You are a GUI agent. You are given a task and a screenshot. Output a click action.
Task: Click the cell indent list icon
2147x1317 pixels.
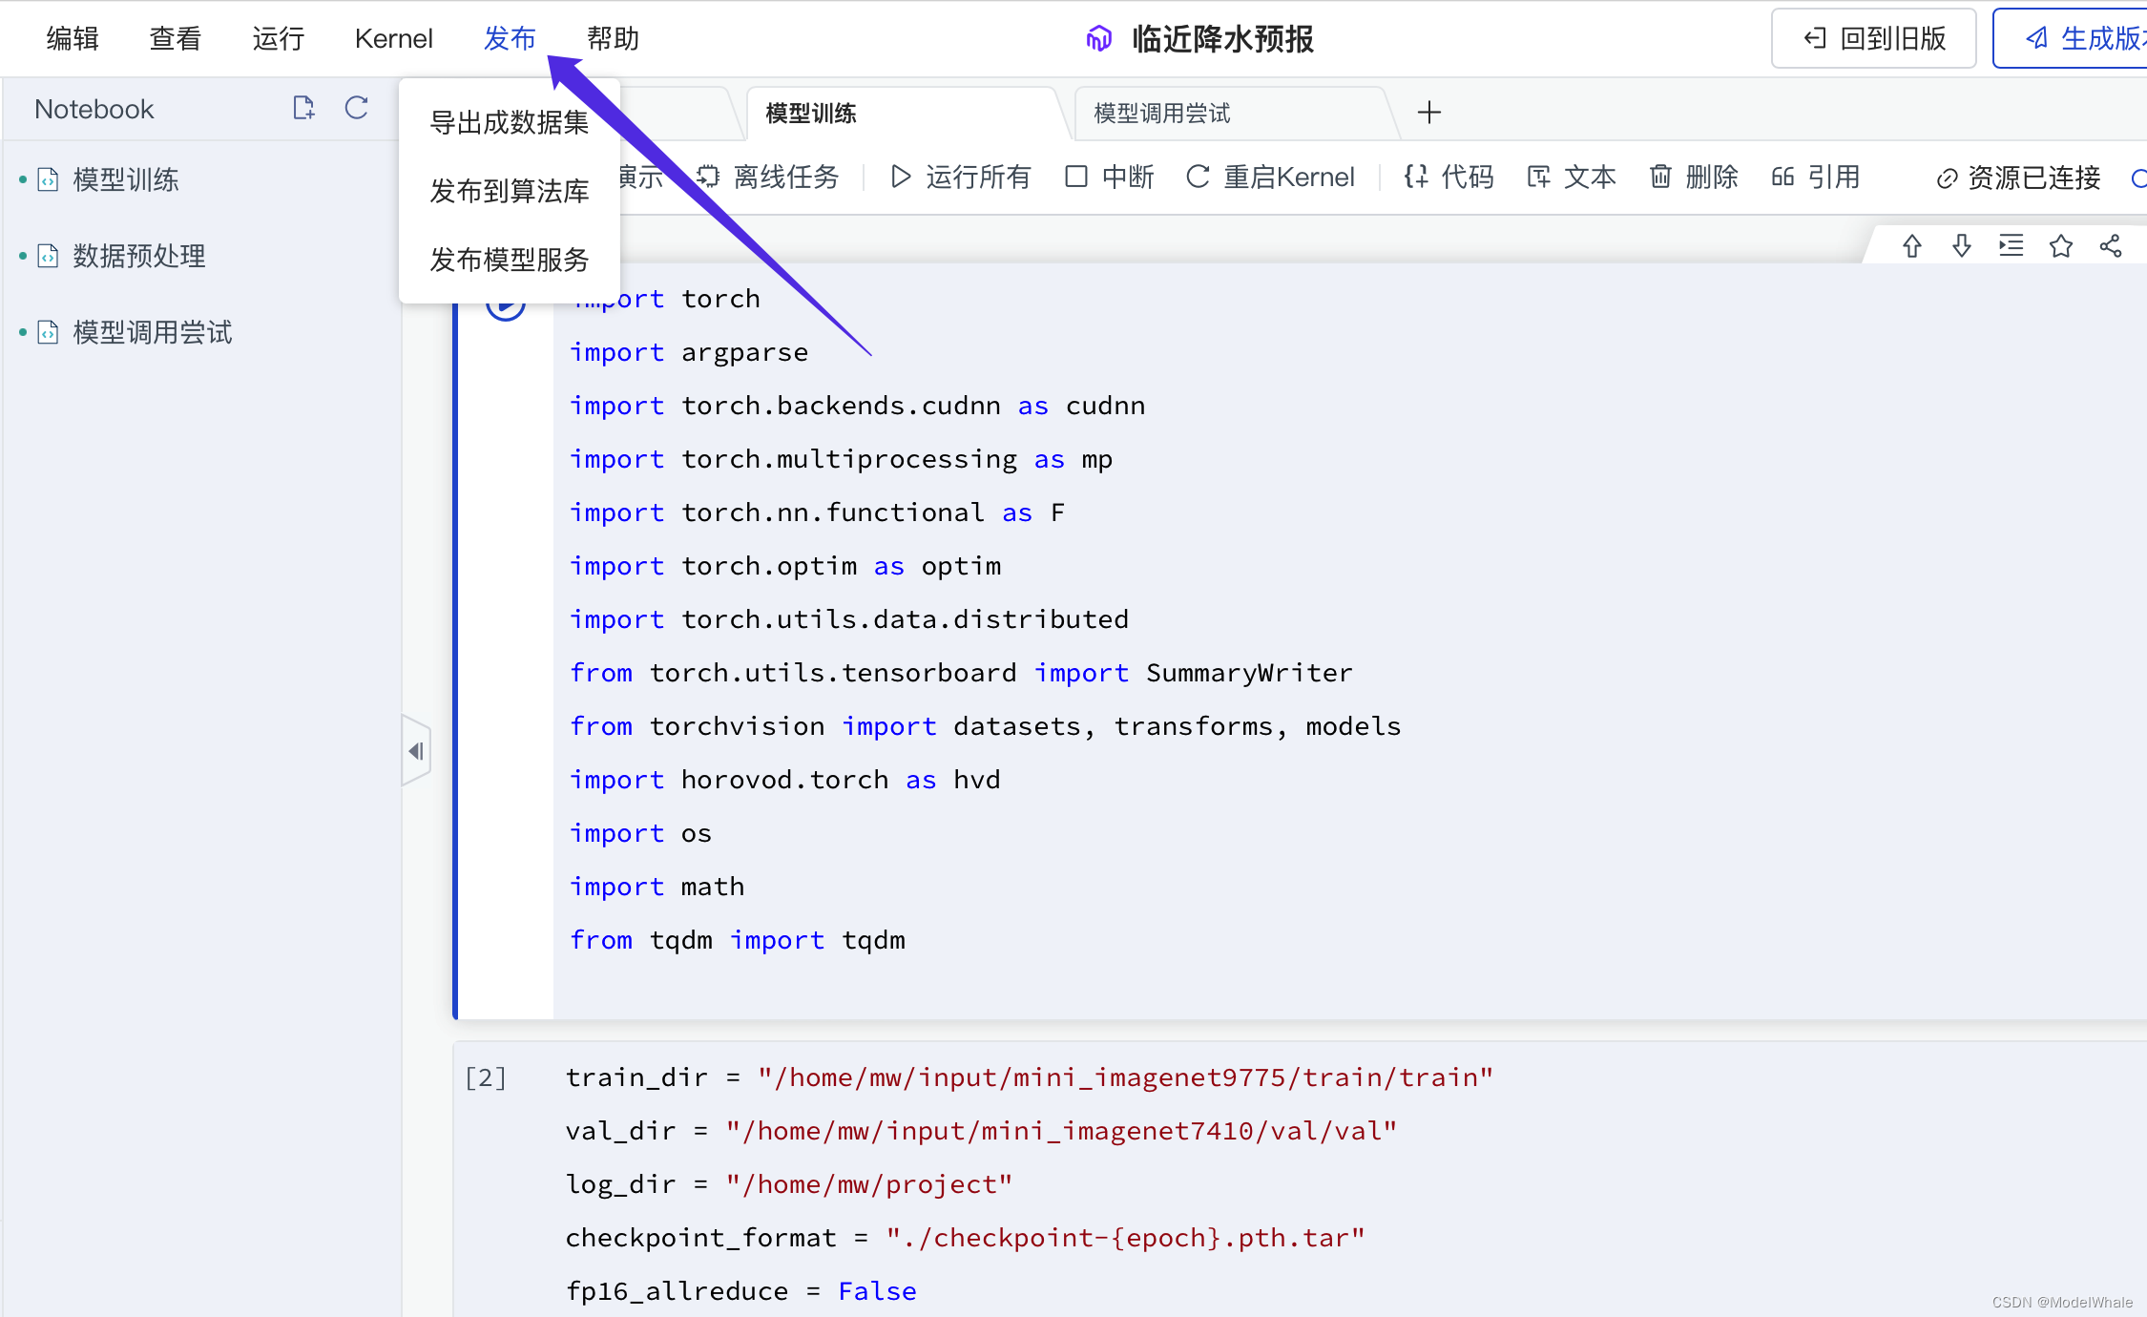[x=2012, y=246]
